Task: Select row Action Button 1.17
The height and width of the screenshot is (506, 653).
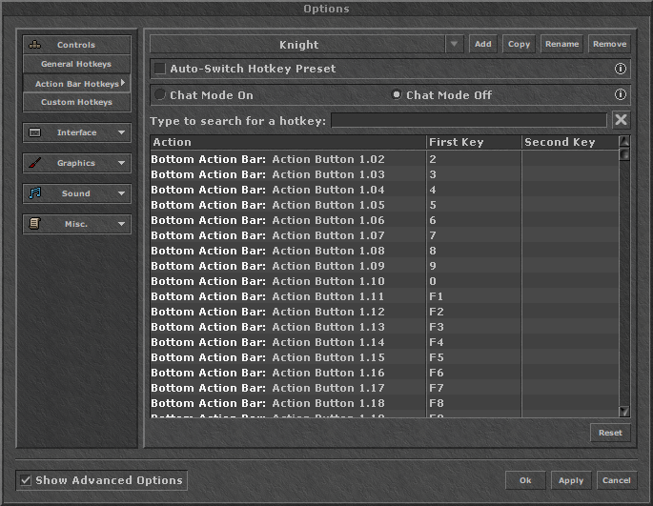Action: pyautogui.click(x=384, y=388)
